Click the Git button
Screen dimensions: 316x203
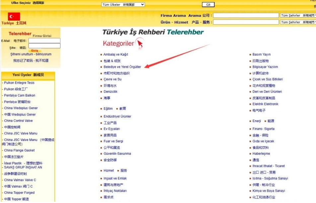coord(208,5)
